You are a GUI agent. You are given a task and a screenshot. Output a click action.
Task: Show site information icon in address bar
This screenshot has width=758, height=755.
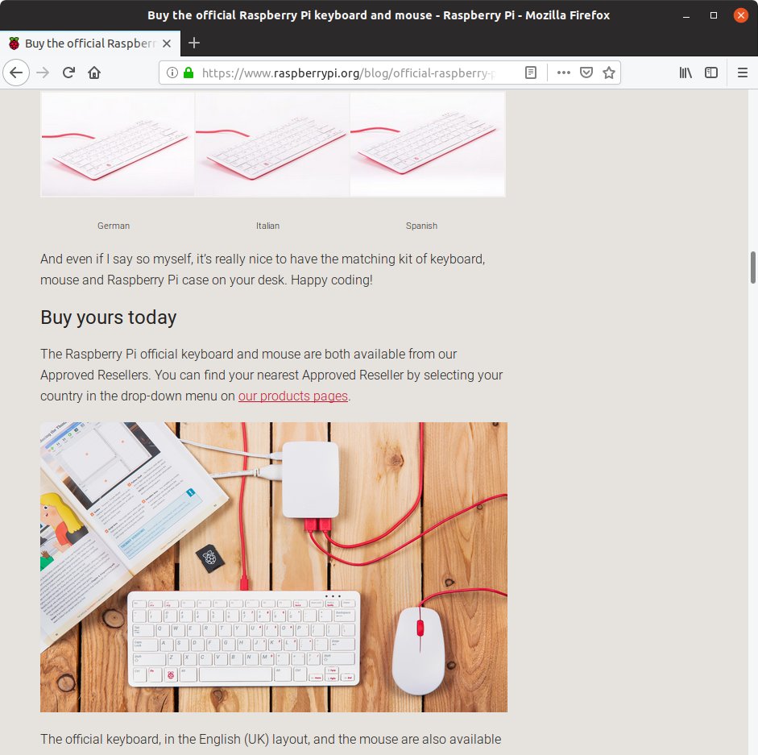pyautogui.click(x=172, y=73)
